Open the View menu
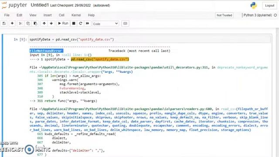Image resolution: width=279 pixels, height=157 pixels. [x=33, y=15]
